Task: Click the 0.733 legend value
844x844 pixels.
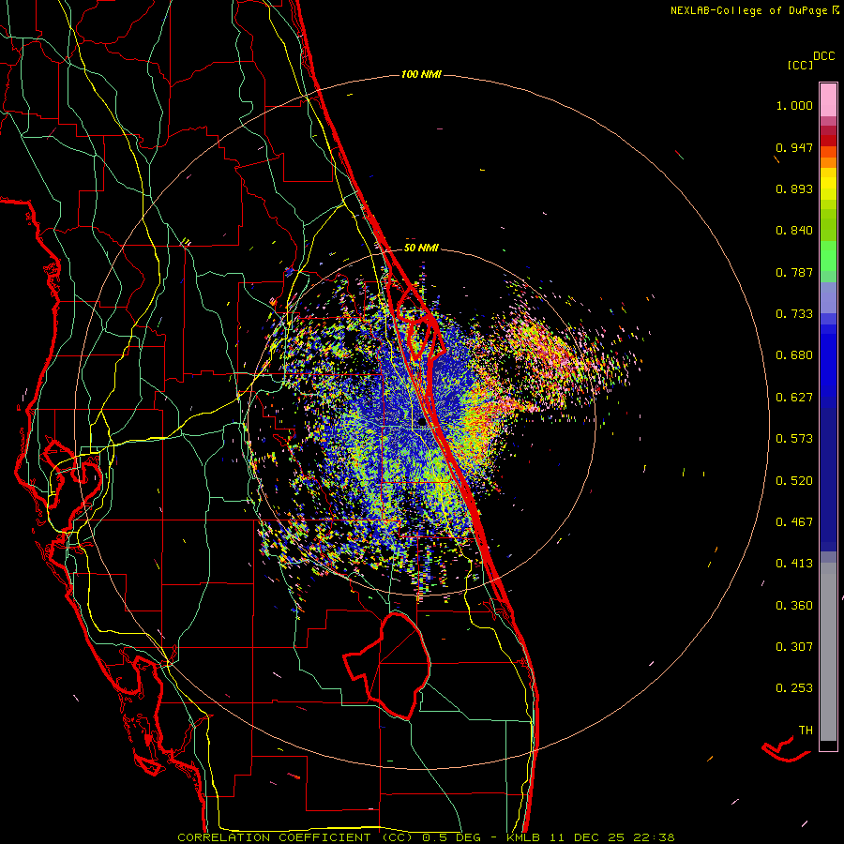Action: [x=794, y=314]
